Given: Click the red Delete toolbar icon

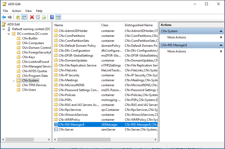Looking at the screenshot, I should tap(32, 17).
